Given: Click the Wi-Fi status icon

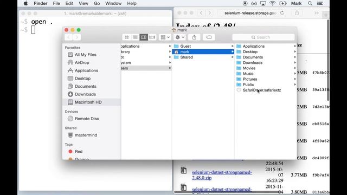Looking at the screenshot, I should [272, 3].
